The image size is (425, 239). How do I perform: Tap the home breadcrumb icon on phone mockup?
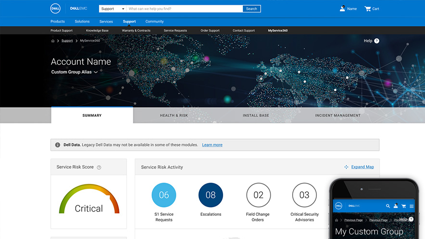coord(336,220)
